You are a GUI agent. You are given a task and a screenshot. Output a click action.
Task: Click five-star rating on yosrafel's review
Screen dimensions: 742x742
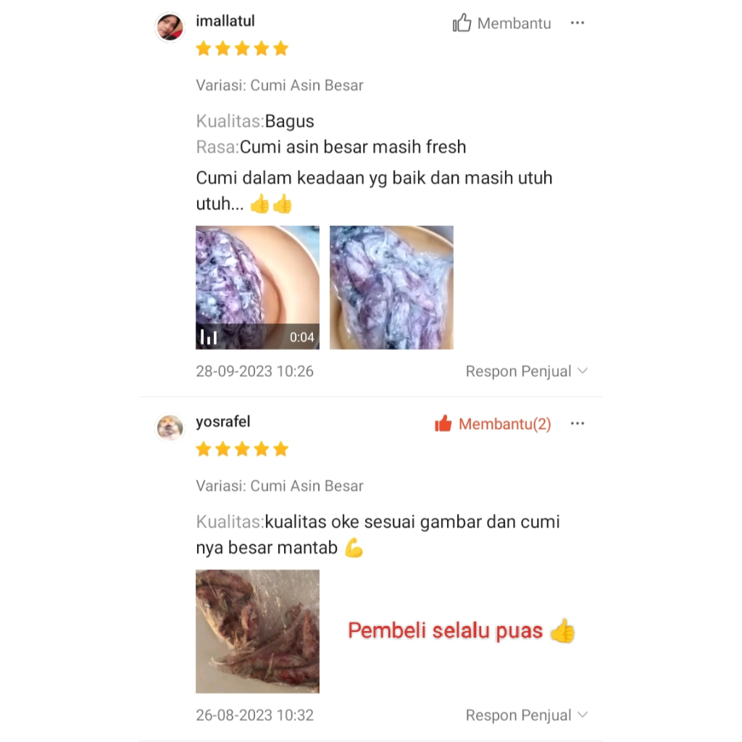point(242,449)
